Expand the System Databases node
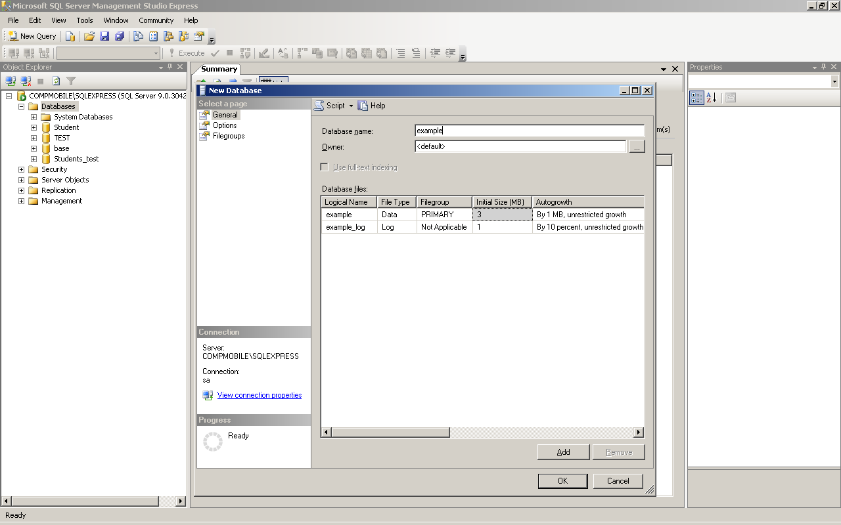The image size is (841, 525). coord(34,117)
